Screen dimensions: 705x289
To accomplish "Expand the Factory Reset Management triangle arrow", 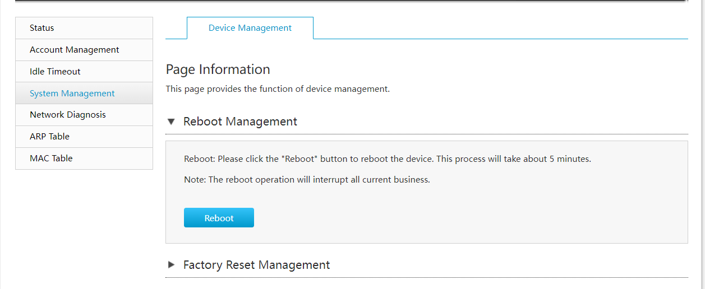I will [x=172, y=265].
